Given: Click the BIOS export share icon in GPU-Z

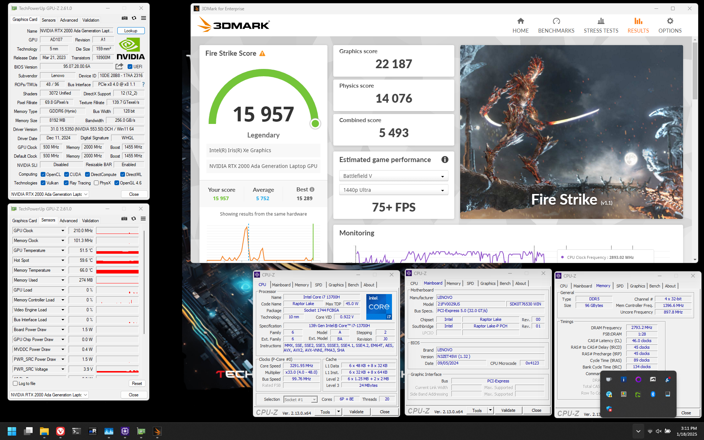Looking at the screenshot, I should pyautogui.click(x=119, y=66).
